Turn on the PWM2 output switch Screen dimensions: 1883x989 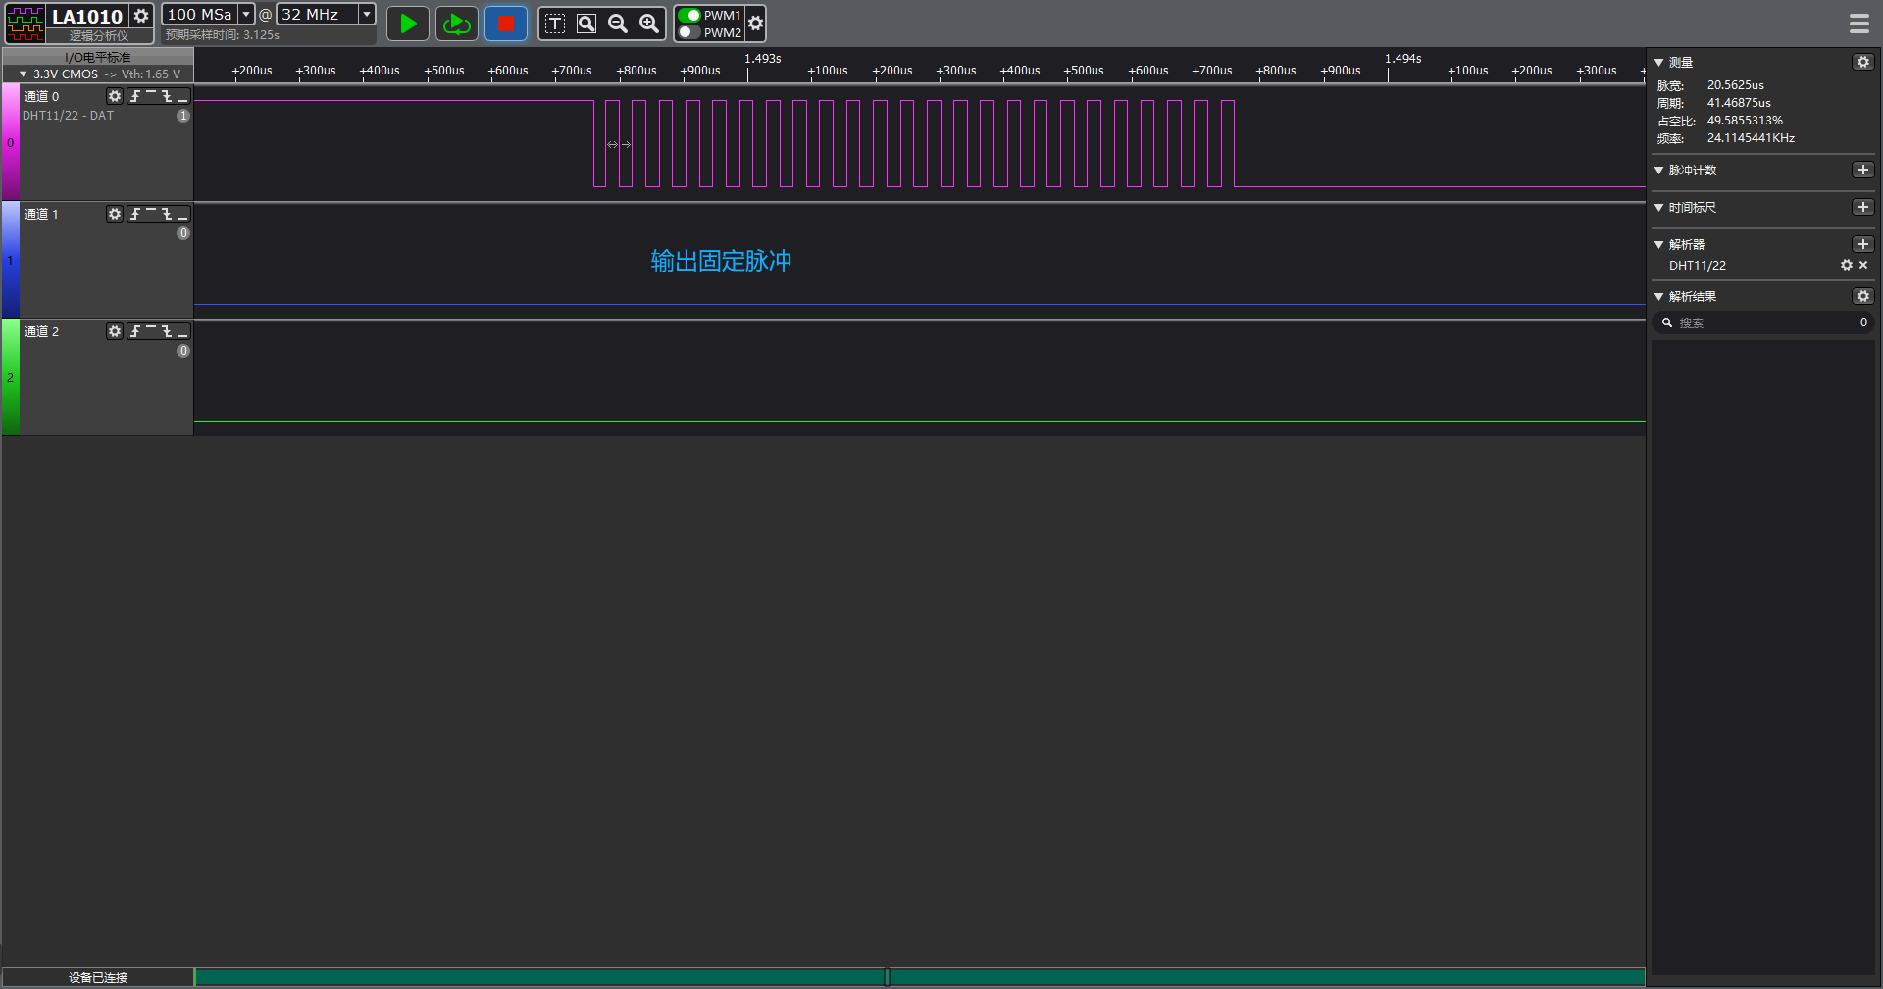(x=689, y=32)
